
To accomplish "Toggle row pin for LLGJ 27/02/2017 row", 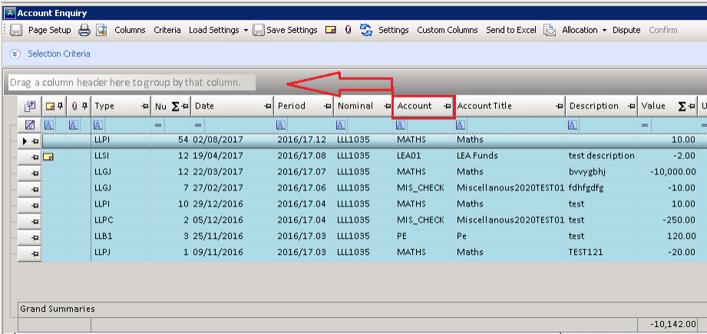I will [x=35, y=190].
